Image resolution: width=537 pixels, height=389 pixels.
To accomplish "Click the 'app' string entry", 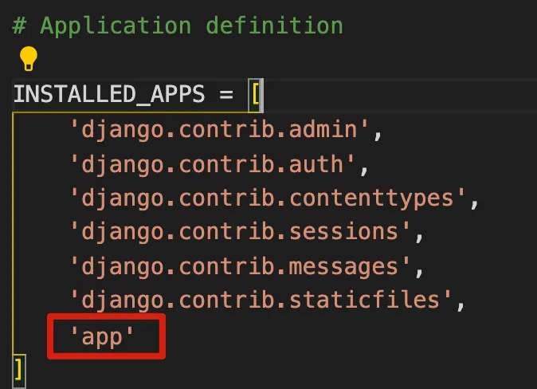I will click(x=102, y=337).
